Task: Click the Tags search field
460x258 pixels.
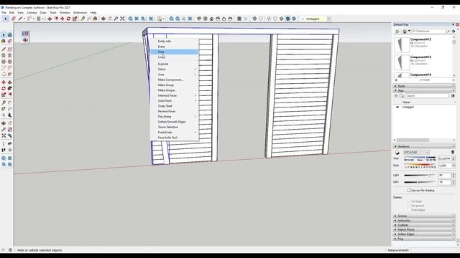Action: [x=427, y=96]
